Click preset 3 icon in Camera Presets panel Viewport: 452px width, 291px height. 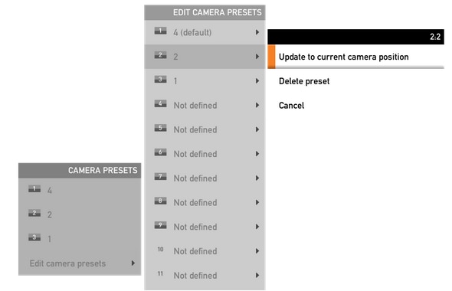[x=34, y=237]
